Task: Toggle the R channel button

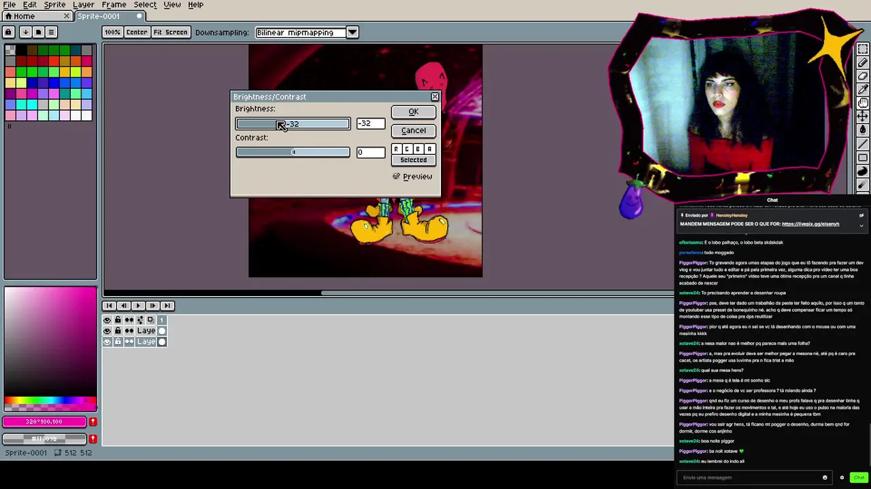Action: coord(396,149)
